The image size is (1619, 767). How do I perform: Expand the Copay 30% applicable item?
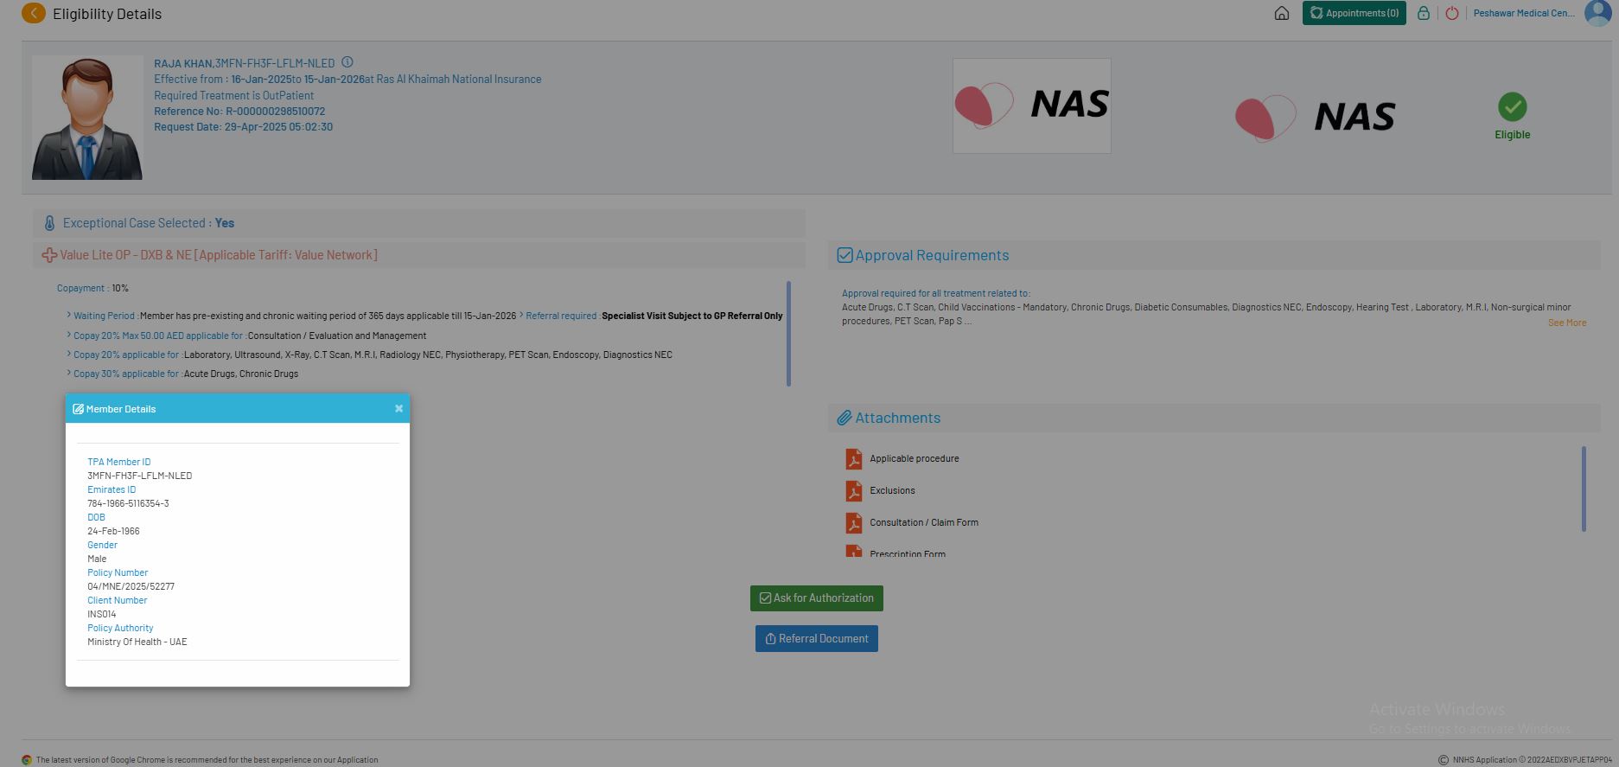[x=125, y=374]
